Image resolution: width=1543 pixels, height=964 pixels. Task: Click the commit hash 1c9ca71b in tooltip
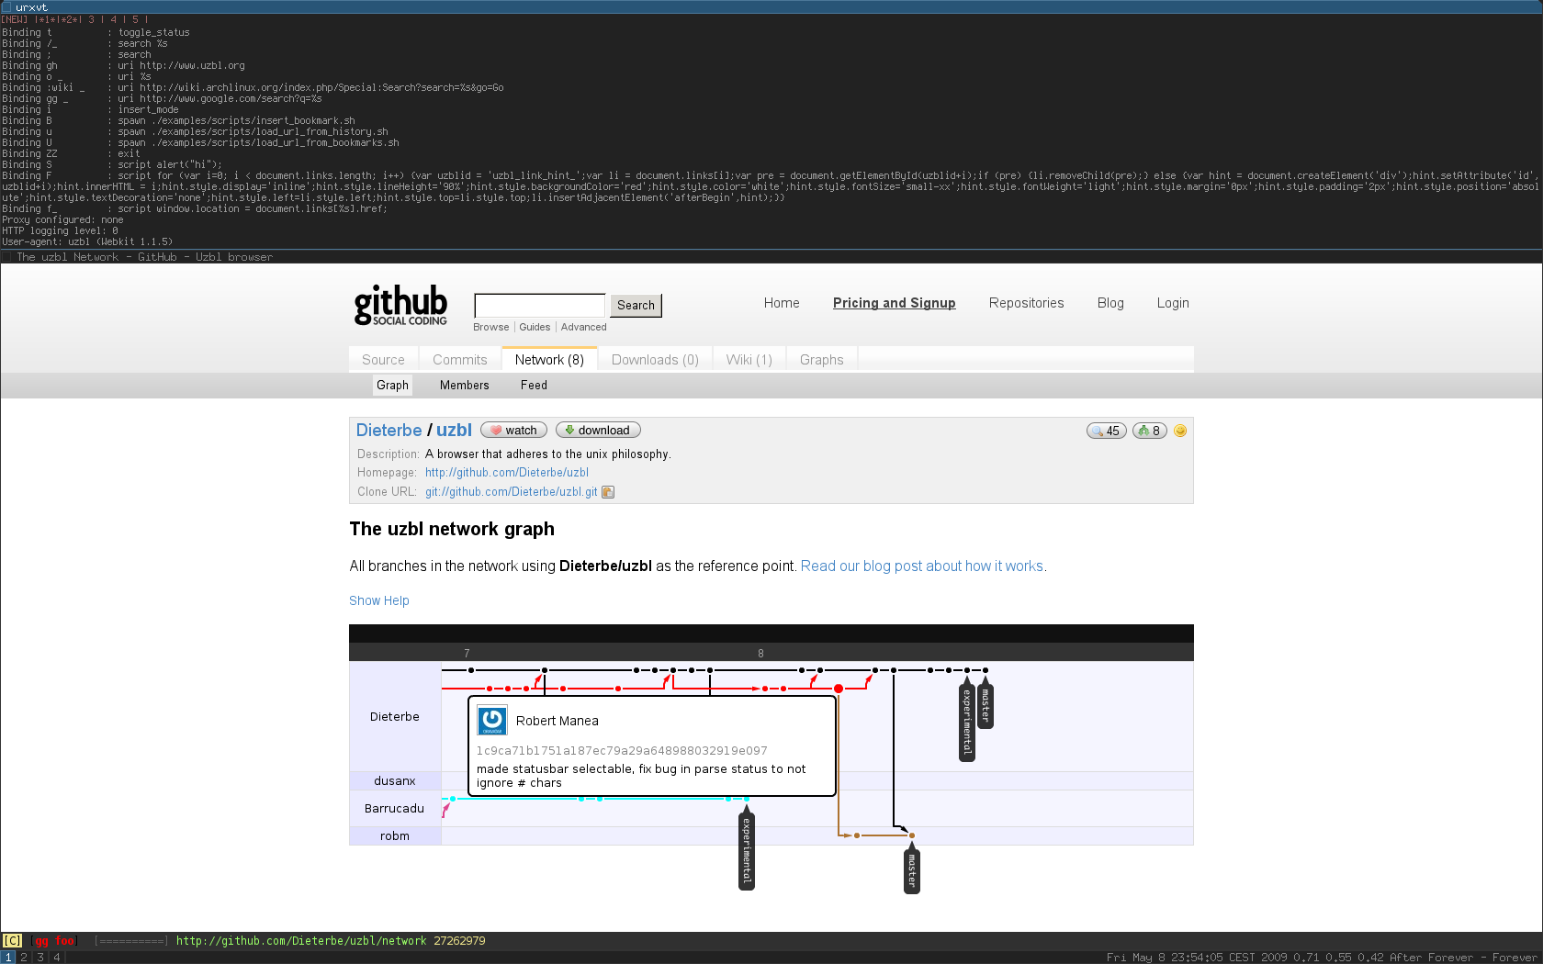(622, 751)
